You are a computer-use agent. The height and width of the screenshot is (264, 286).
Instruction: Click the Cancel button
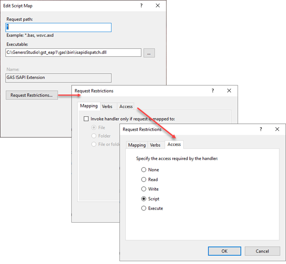(262, 251)
